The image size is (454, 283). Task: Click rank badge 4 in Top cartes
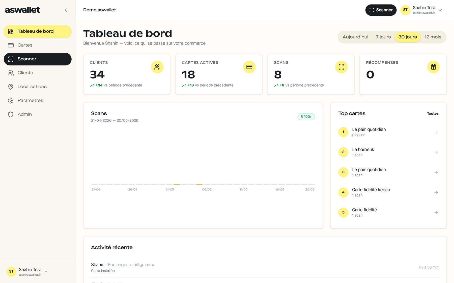tap(343, 192)
